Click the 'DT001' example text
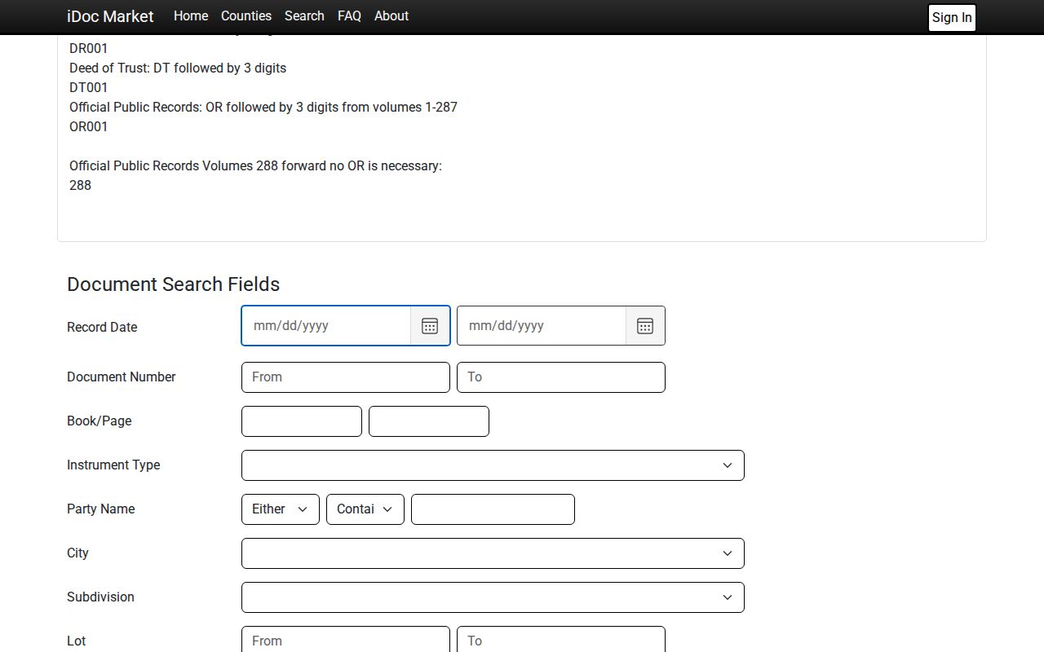The image size is (1044, 652). click(x=88, y=87)
